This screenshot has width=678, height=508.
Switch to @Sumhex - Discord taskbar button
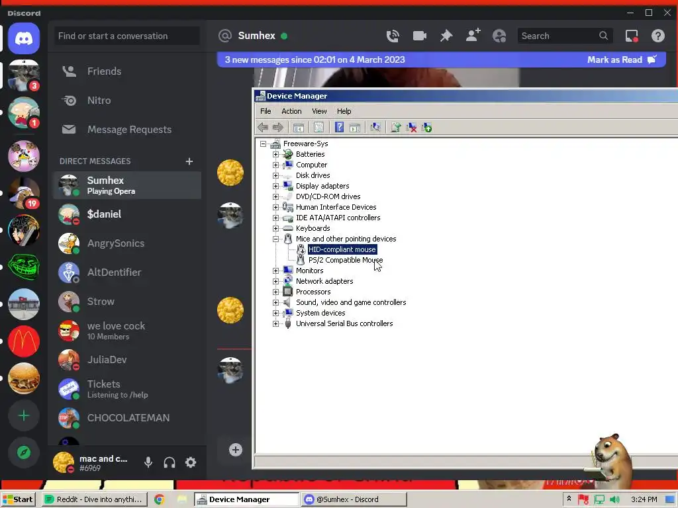coord(354,499)
